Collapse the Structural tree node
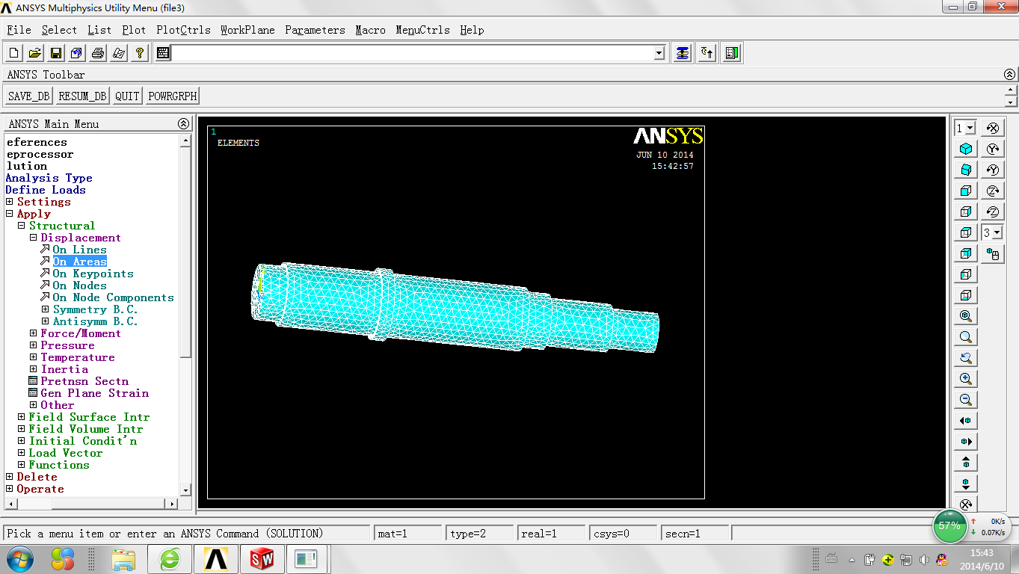1019x574 pixels. click(22, 226)
